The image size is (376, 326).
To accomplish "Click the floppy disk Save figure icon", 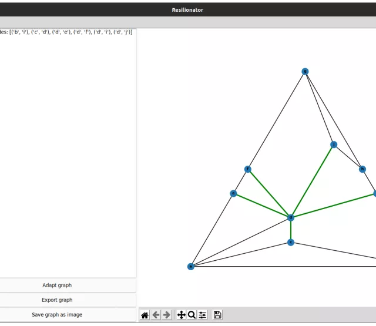I will pyautogui.click(x=217, y=315).
